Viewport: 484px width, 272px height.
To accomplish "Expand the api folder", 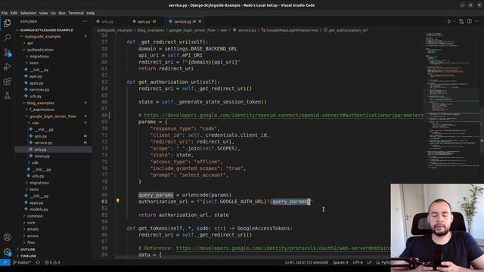I will pyautogui.click(x=29, y=43).
